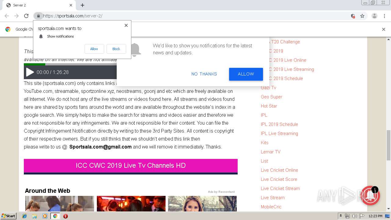Open the MobileCric link

(271, 207)
